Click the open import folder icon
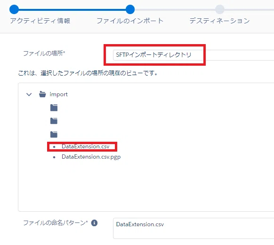Image resolution: width=274 pixels, height=245 pixels. [42, 94]
